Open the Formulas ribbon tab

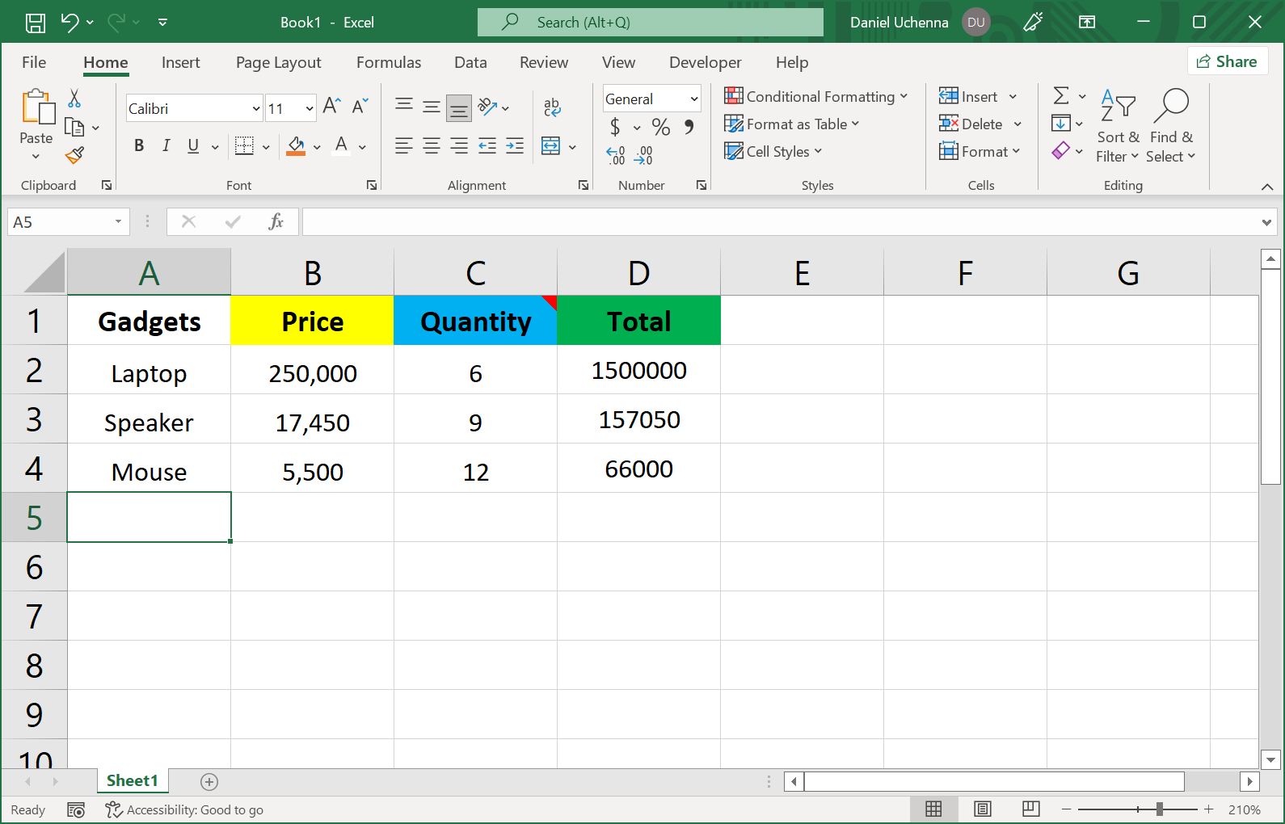tap(389, 62)
